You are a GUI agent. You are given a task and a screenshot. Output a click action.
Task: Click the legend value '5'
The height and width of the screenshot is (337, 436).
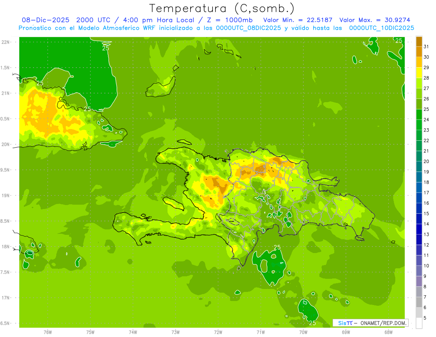click(425, 318)
